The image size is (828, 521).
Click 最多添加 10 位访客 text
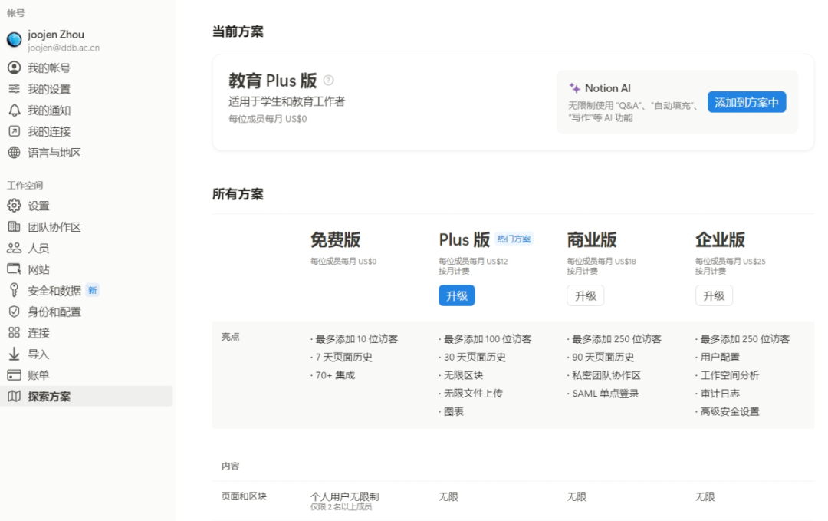[x=356, y=338]
